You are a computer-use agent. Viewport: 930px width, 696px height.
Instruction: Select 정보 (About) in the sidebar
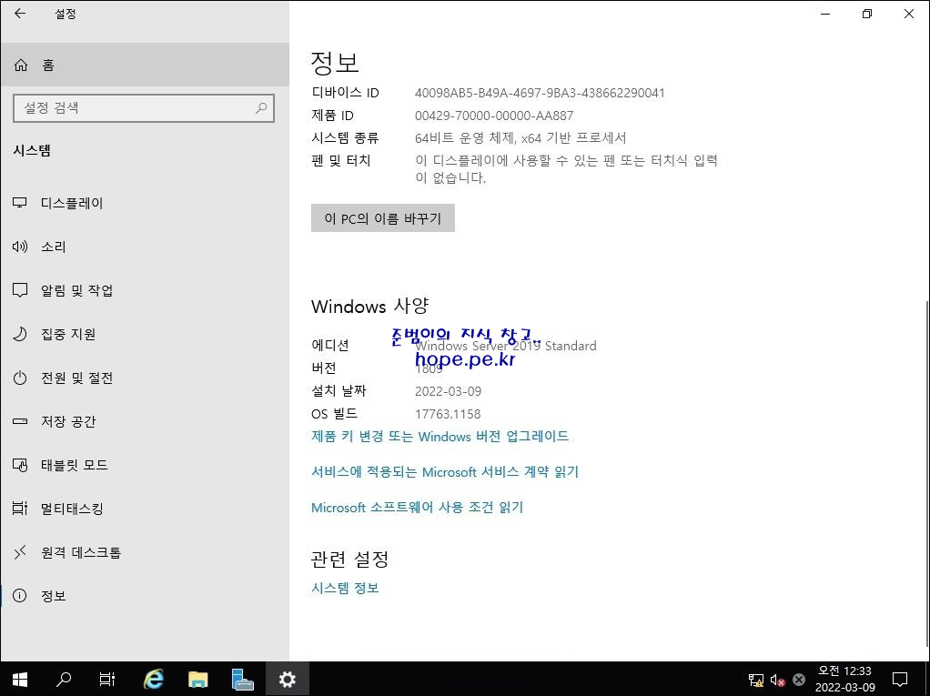(145, 596)
